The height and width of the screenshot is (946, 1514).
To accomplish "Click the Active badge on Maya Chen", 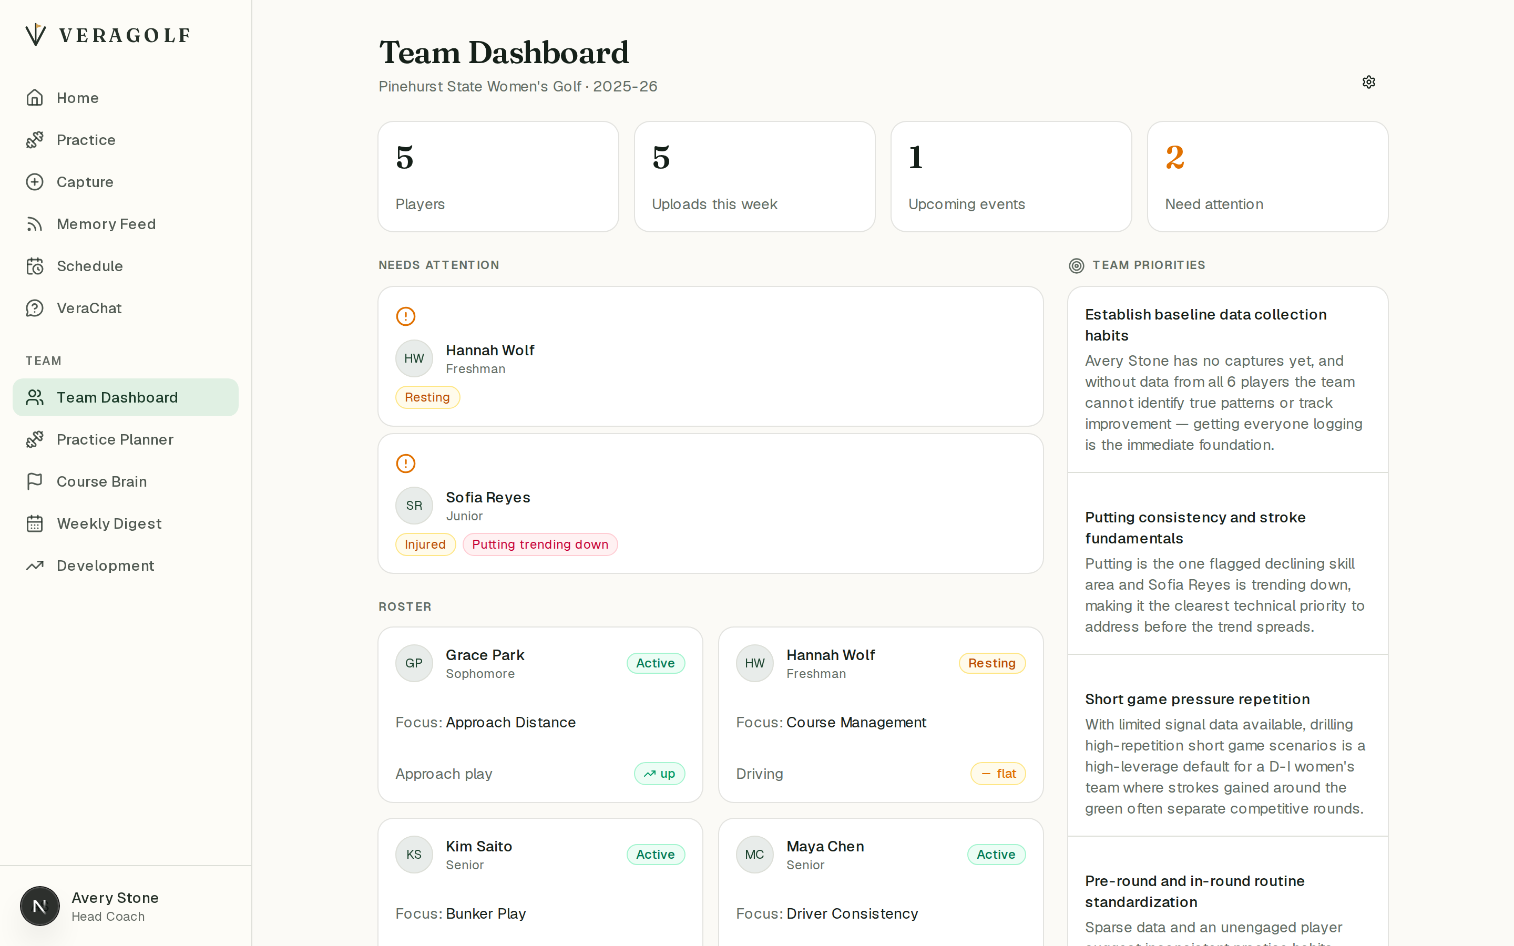I will 996,855.
